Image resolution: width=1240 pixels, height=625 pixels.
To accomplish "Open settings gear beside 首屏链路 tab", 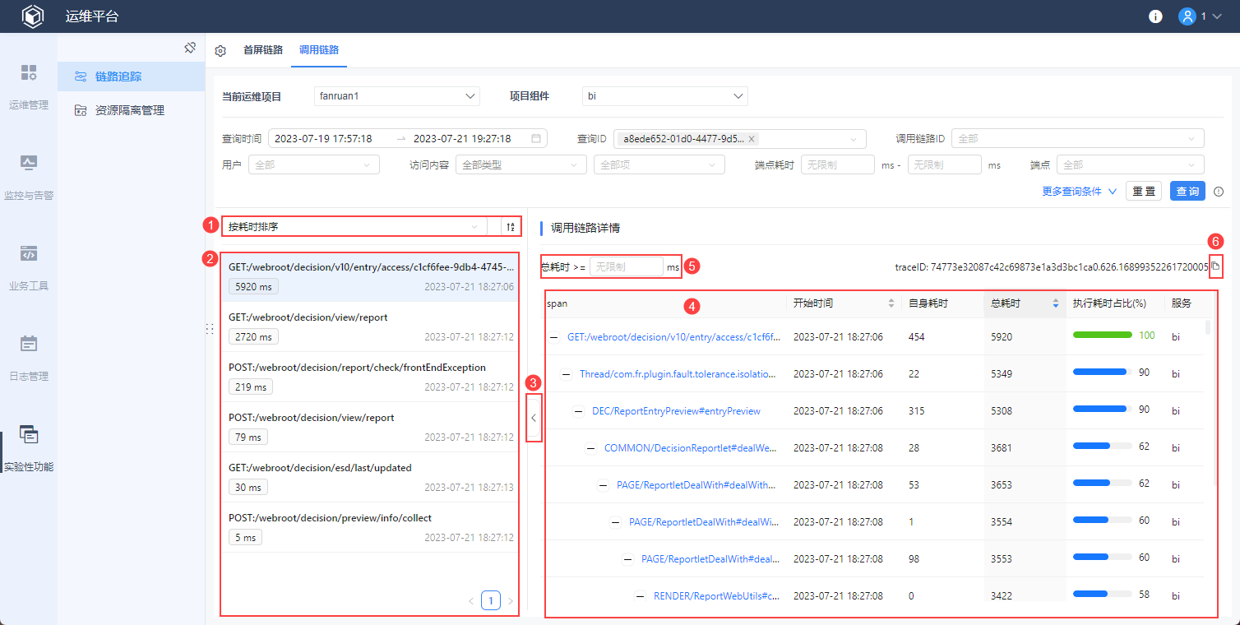I will point(220,51).
